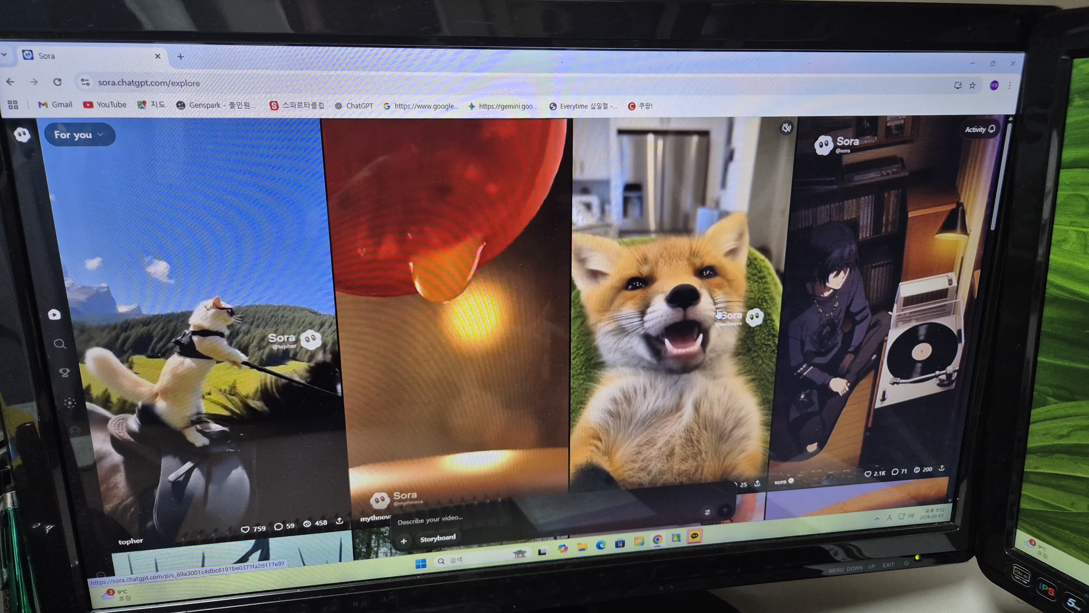
Task: Open the bookmarks apps grid icon
Action: pos(13,105)
